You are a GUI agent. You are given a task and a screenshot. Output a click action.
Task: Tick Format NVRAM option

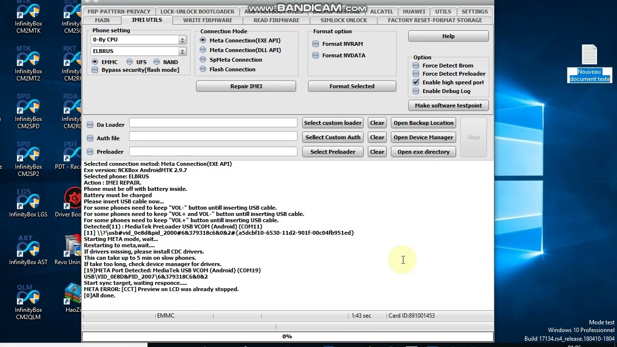316,44
